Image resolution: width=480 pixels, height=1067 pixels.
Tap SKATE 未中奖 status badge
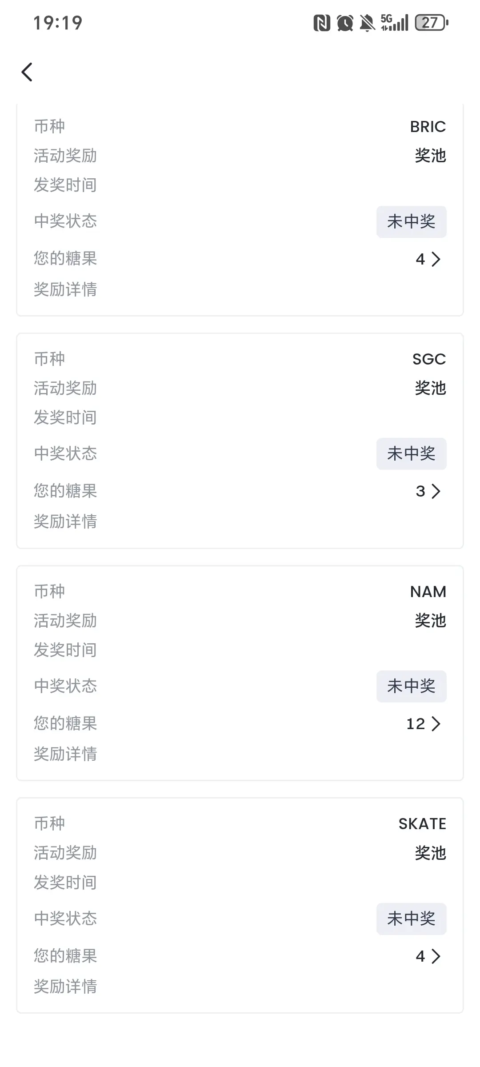(412, 919)
